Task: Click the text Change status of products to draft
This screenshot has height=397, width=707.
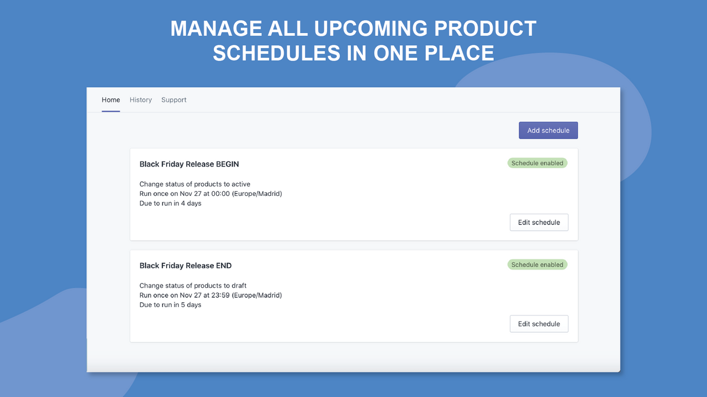Action: point(192,285)
